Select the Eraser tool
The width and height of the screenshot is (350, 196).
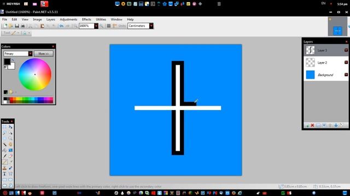tap(10, 156)
